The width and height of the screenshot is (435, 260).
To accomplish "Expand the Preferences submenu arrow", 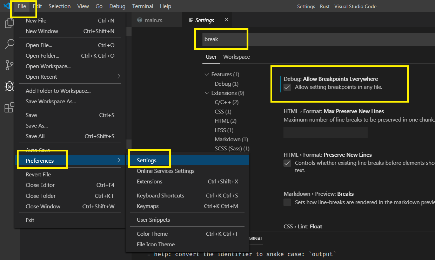I will click(x=119, y=161).
